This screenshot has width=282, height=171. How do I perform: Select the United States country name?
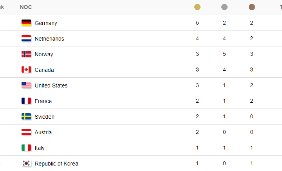coord(51,85)
